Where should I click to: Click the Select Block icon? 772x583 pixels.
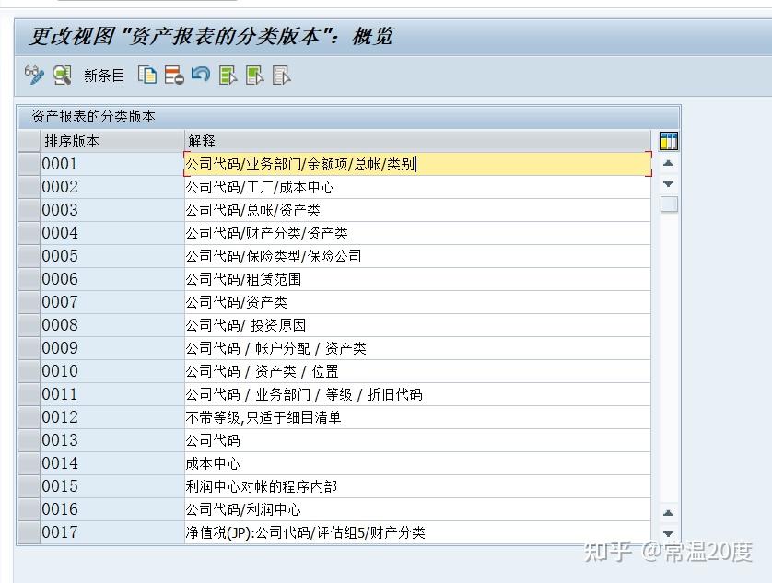pyautogui.click(x=253, y=76)
